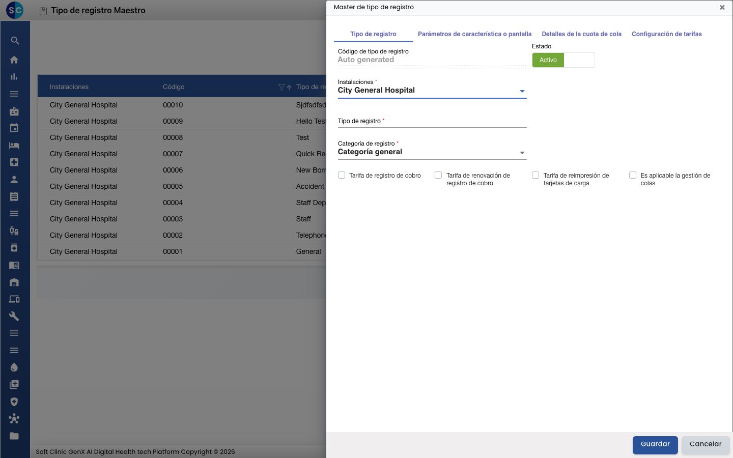Viewport: 733px width, 458px height.
Task: Open Detalles de la cuota de cola tab
Action: pos(581,34)
